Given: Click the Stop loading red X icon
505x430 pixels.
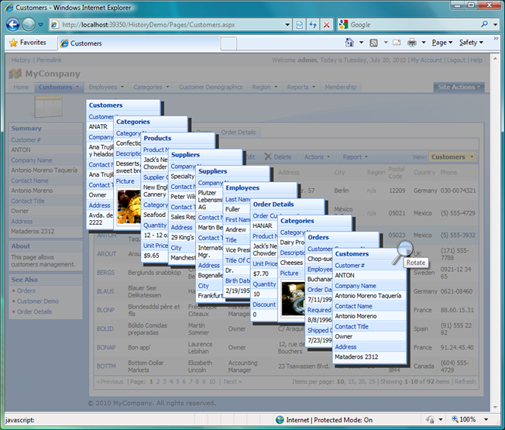Looking at the screenshot, I should point(326,25).
